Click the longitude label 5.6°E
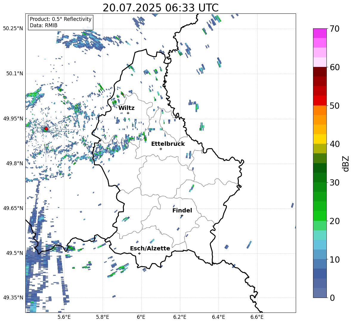Viewport: 353px width, 323px height. tap(64, 317)
